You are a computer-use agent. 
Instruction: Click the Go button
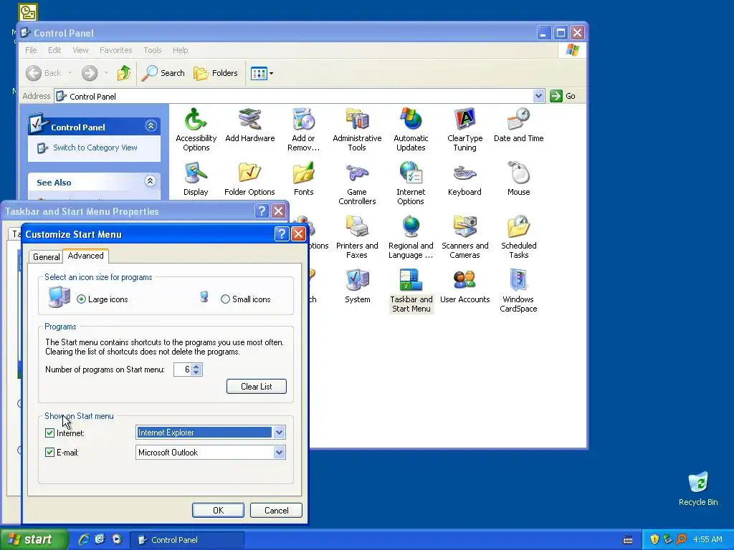(563, 96)
